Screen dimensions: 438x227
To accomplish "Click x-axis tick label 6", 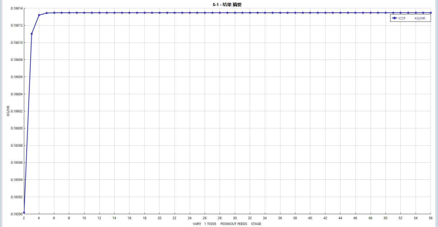I will click(x=54, y=218).
